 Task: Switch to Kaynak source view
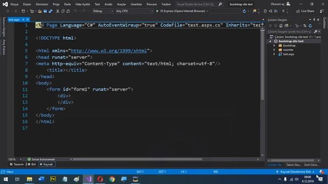(47, 165)
